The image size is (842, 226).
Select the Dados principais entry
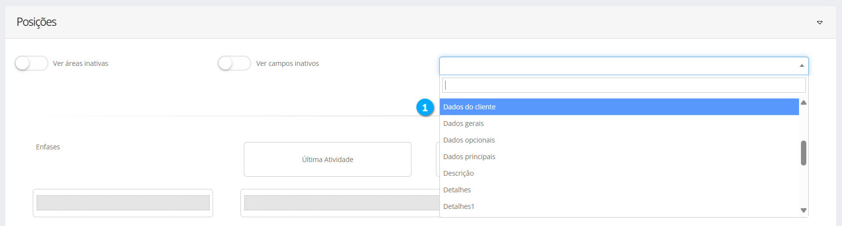point(469,157)
